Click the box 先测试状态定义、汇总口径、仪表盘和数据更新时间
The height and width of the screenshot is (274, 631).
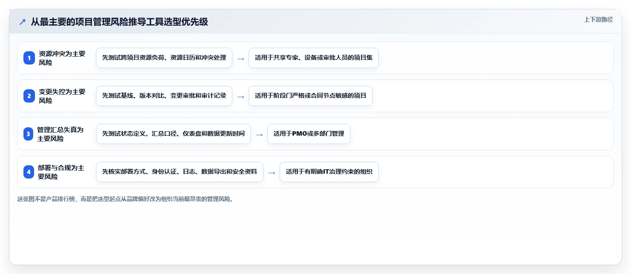173,134
